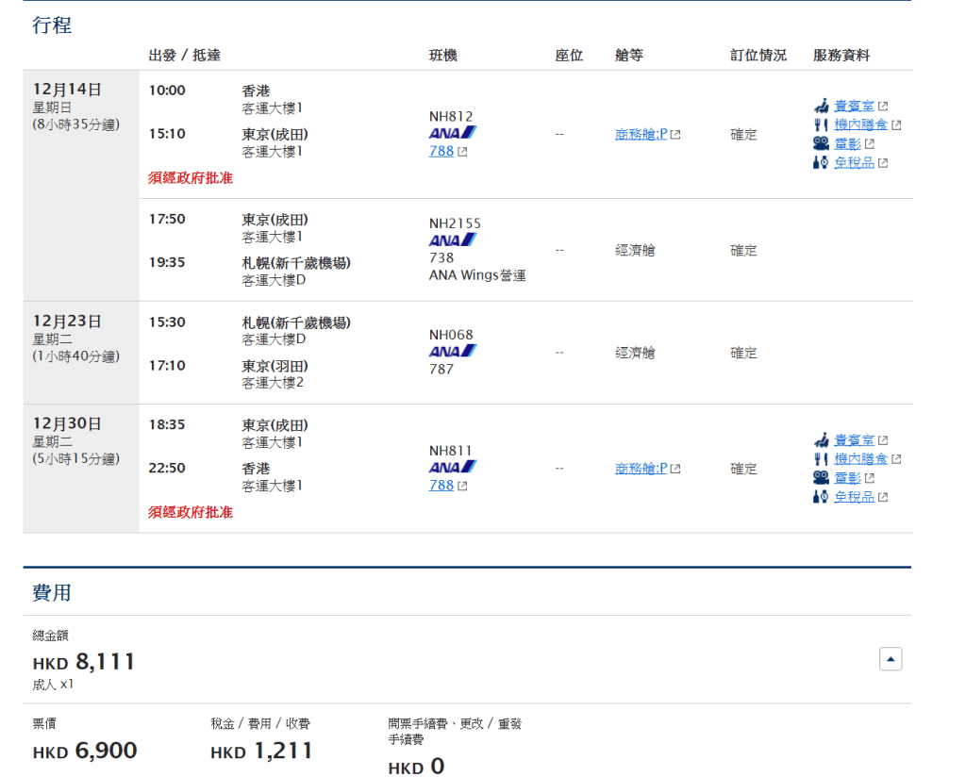
Task: Click the in-flight meal cutlery icon for NH812
Action: pyautogui.click(x=821, y=124)
